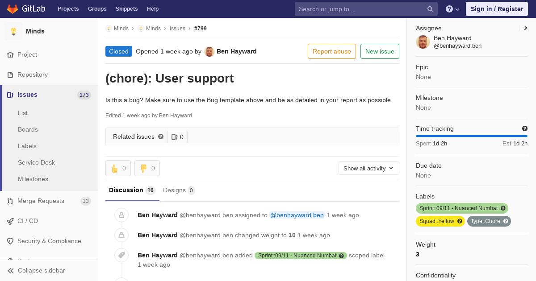This screenshot has height=281, width=536.
Task: Open the Issues List sidebar link
Action: (23, 113)
